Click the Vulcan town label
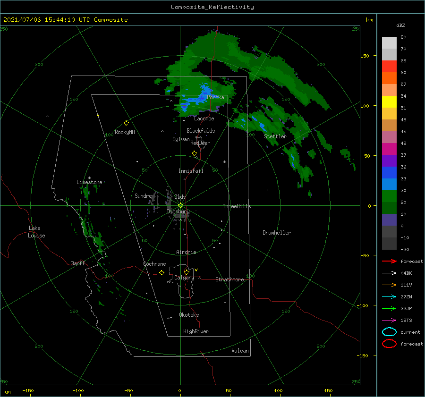425x397 pixels. coord(240,351)
